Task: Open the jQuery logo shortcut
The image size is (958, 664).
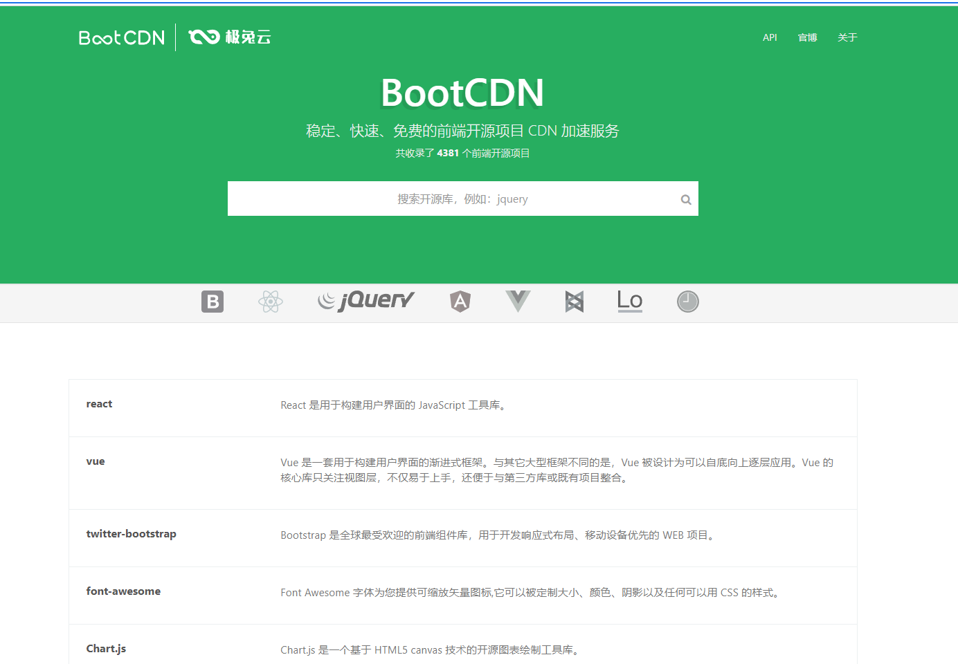Action: [365, 301]
